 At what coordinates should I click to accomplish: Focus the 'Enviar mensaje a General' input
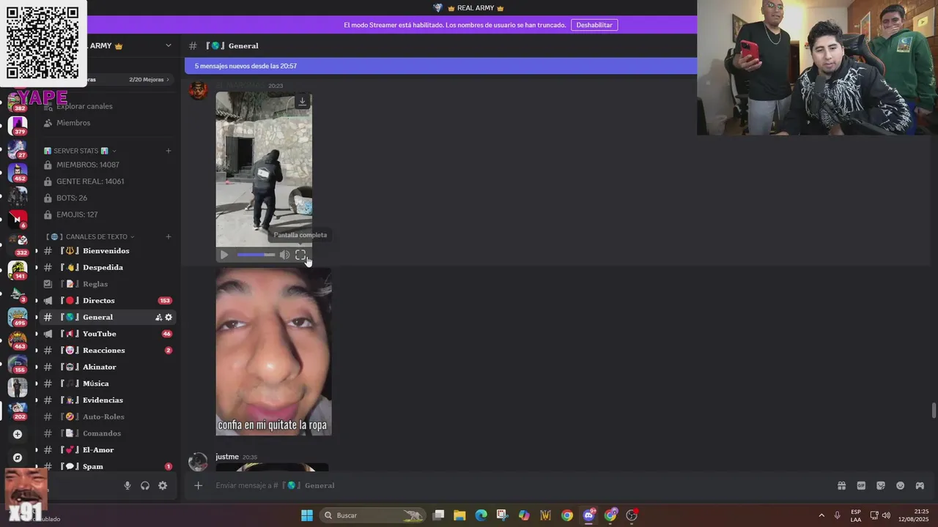(x=520, y=485)
